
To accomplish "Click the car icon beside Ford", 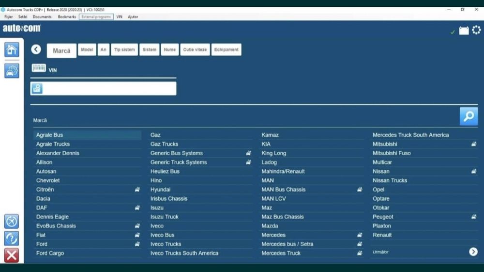I will point(137,244).
